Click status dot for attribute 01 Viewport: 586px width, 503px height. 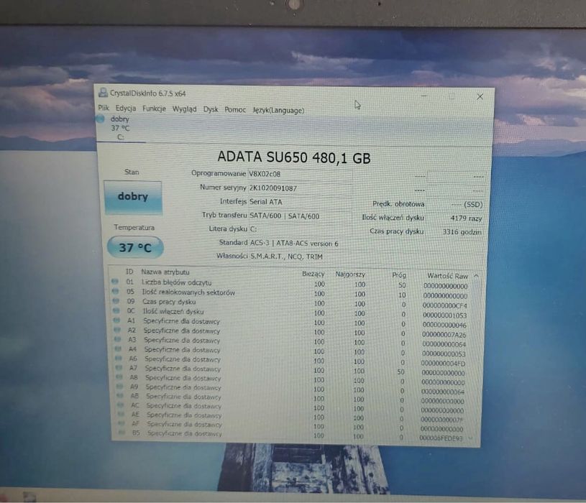[x=115, y=281]
